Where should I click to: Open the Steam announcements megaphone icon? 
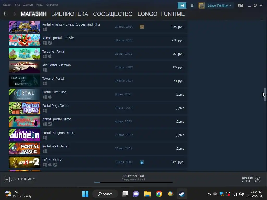point(182,5)
